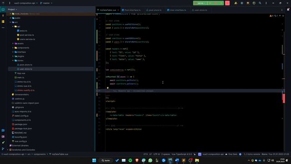
Task: Click the Vue TypeScript 4.5.5 status entry
Action: click(182, 154)
